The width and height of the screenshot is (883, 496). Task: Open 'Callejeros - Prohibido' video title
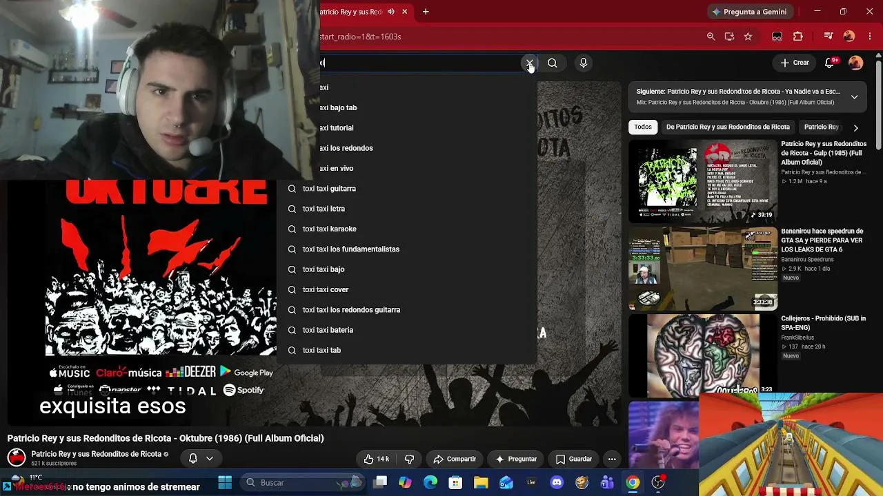(823, 323)
